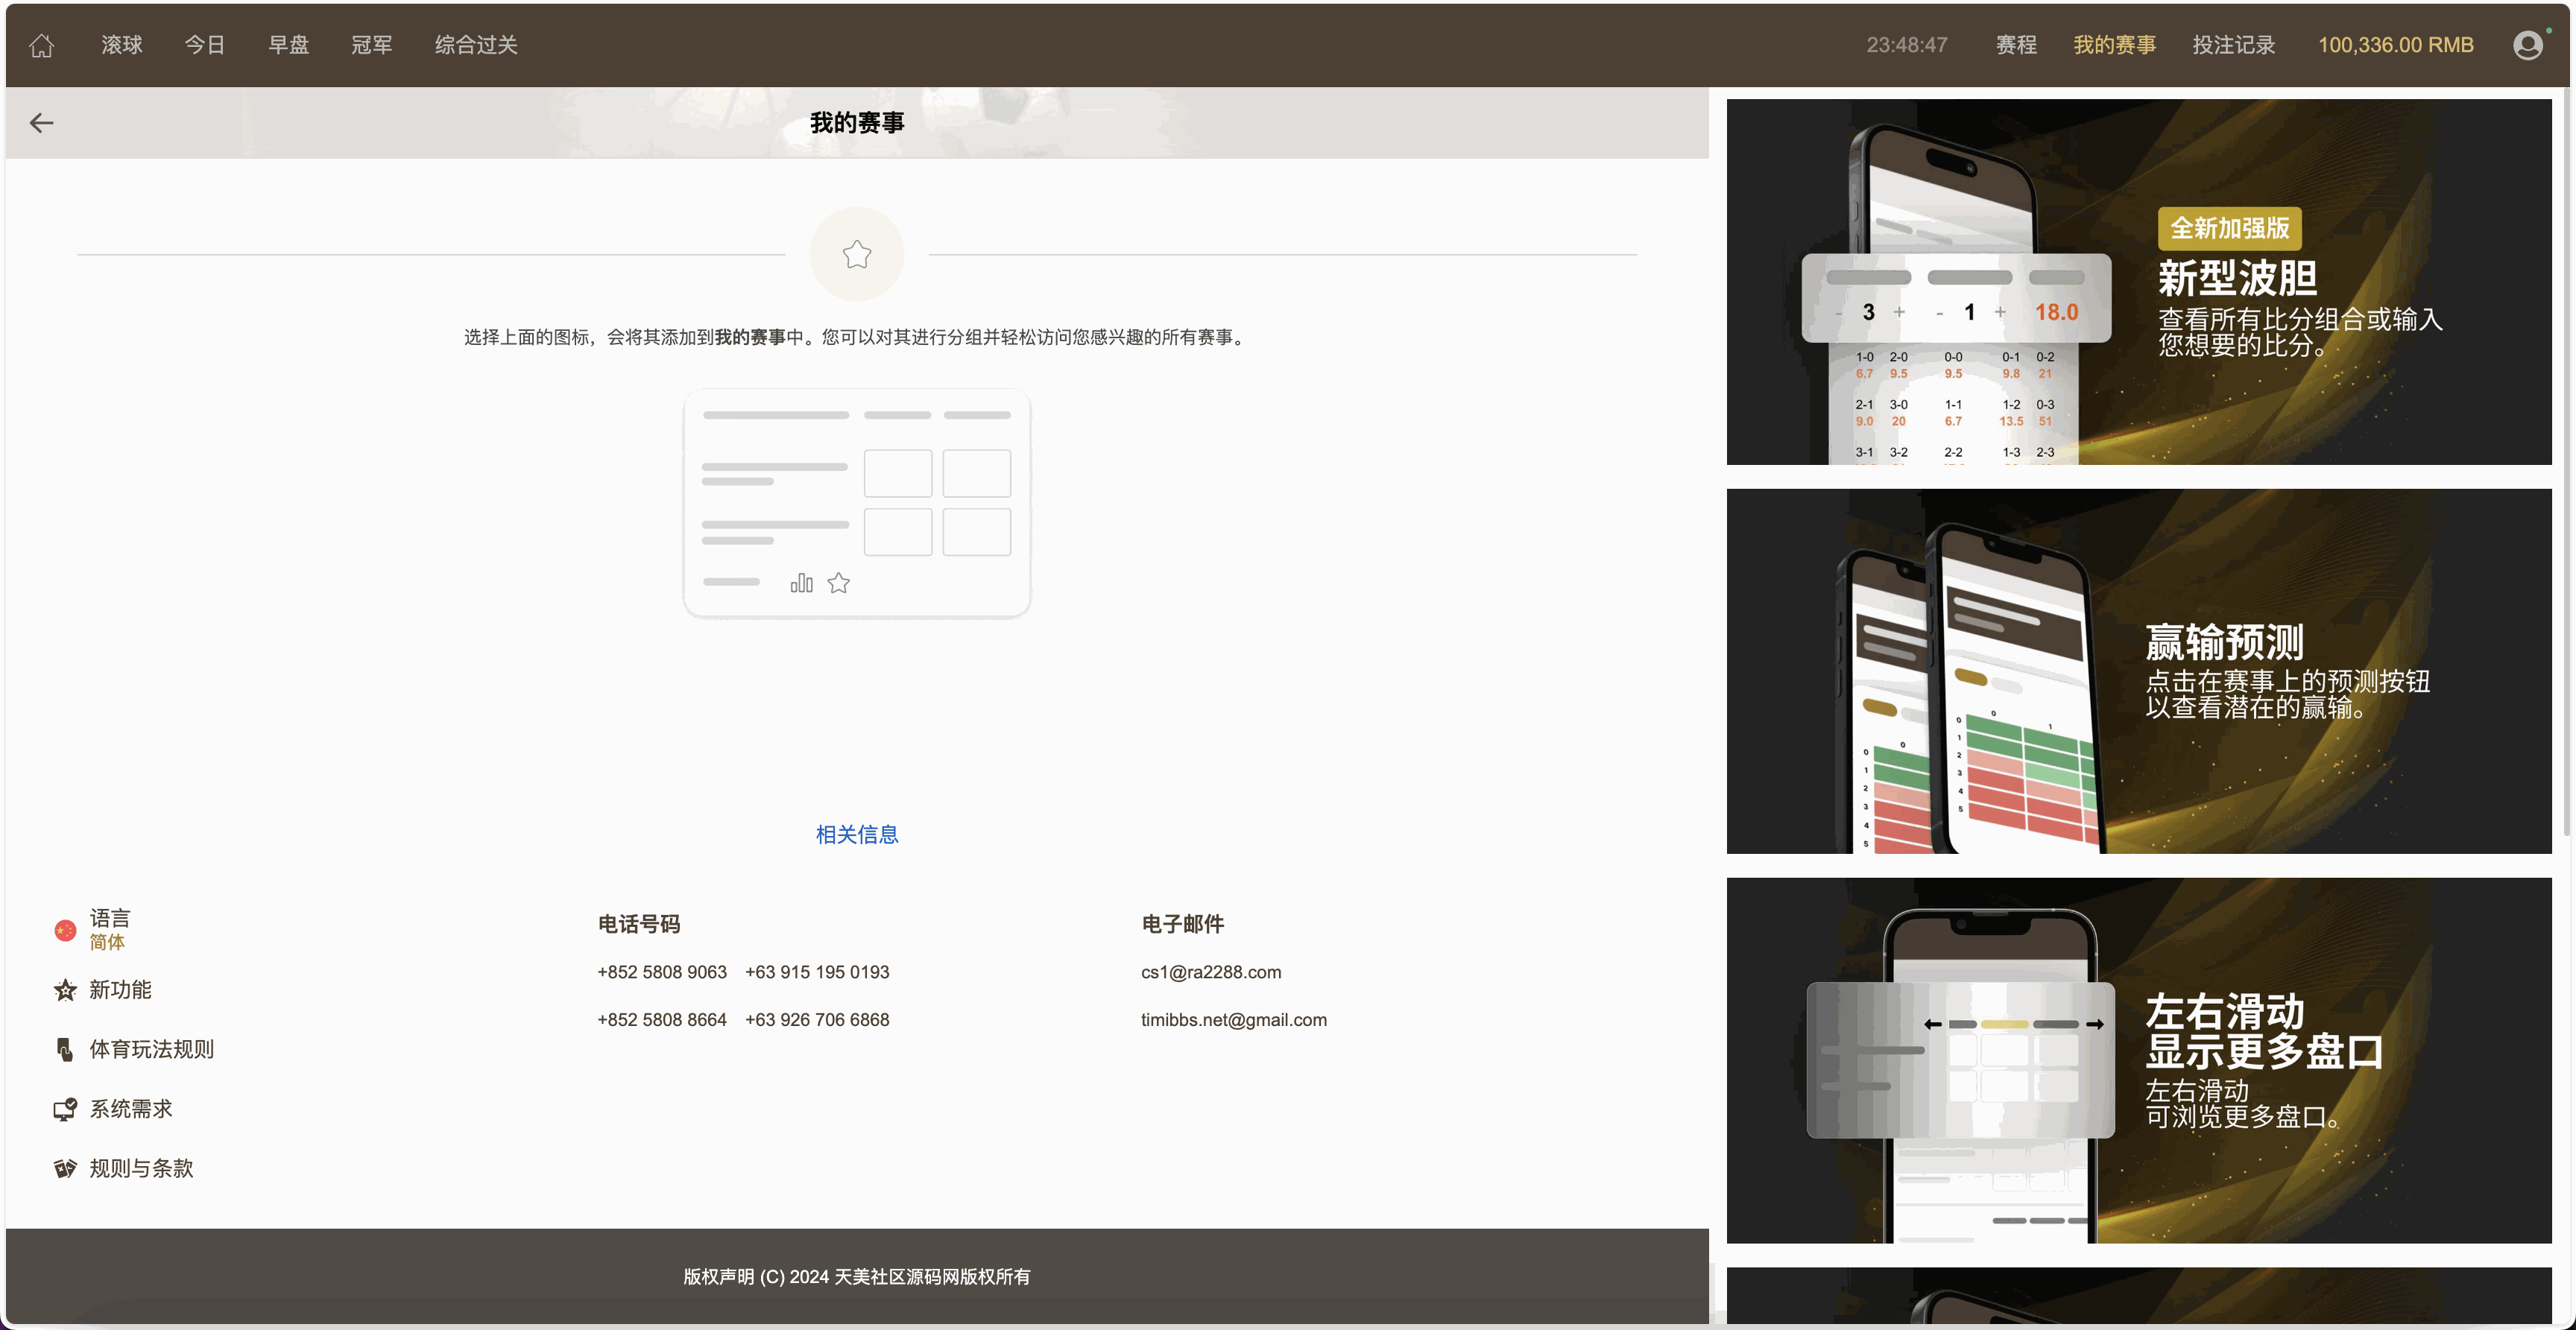Open 体育玩法规则 via its document icon

pyautogui.click(x=64, y=1049)
